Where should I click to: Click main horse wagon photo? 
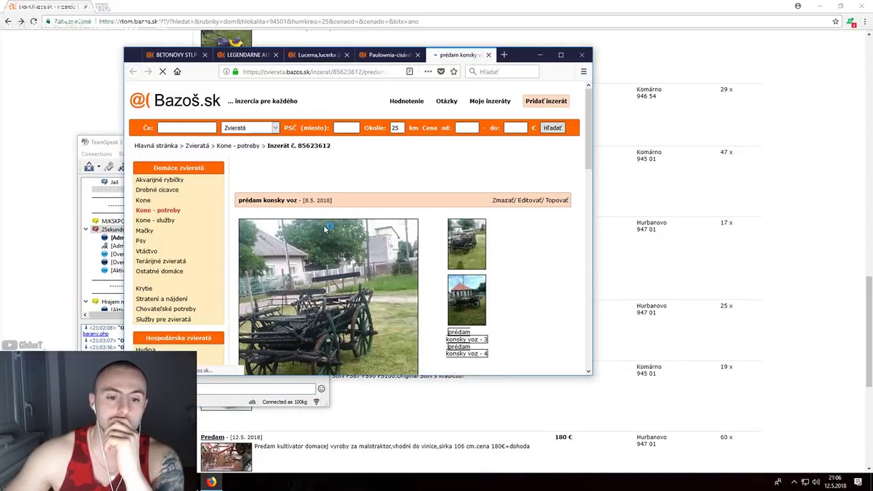click(328, 297)
